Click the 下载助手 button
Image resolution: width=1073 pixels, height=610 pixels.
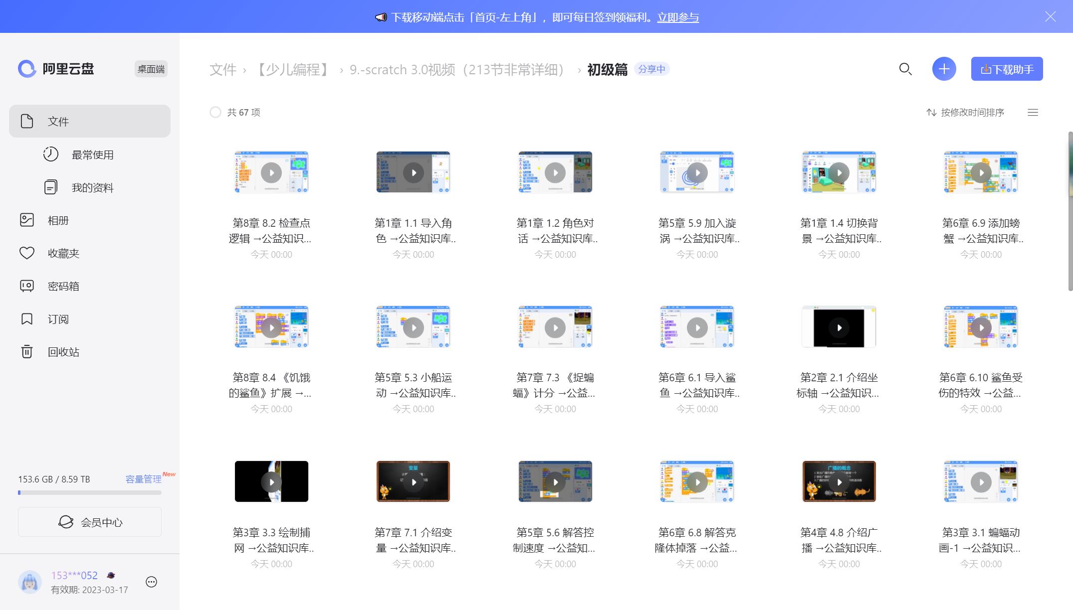tap(1007, 69)
